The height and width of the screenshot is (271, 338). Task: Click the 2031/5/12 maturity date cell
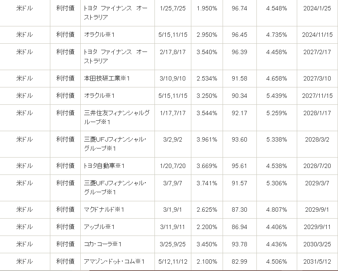point(317,261)
